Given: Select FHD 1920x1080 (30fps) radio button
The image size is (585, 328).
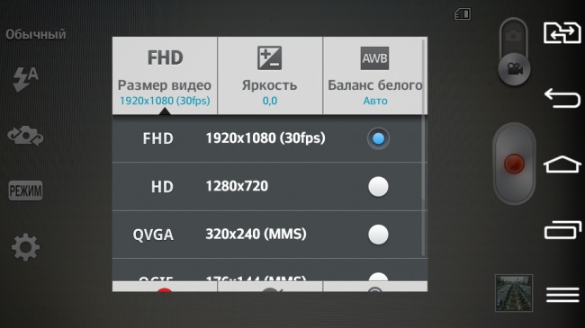Looking at the screenshot, I should (378, 138).
